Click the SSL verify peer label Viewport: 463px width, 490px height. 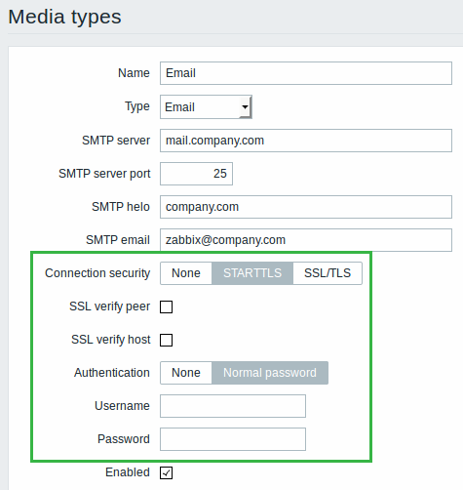109,306
